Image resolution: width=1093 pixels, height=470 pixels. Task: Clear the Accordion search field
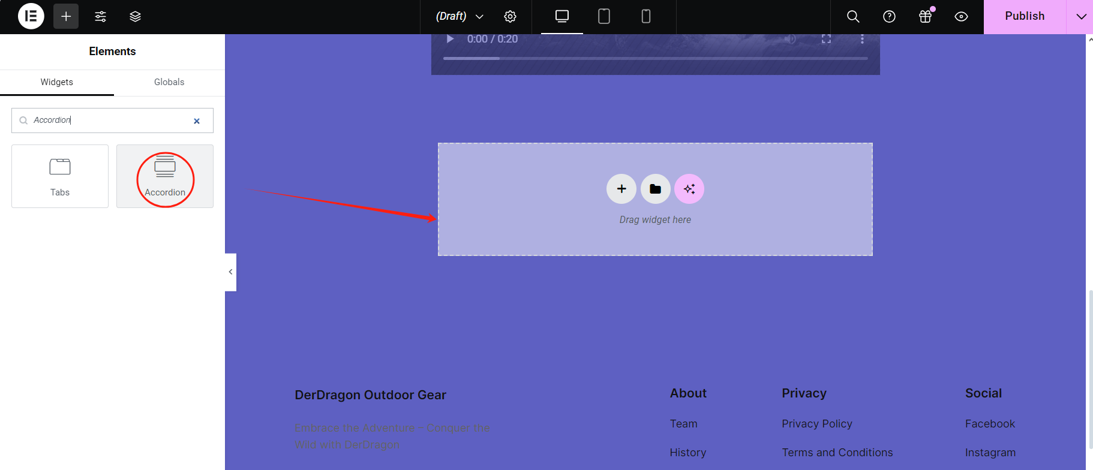[197, 121]
